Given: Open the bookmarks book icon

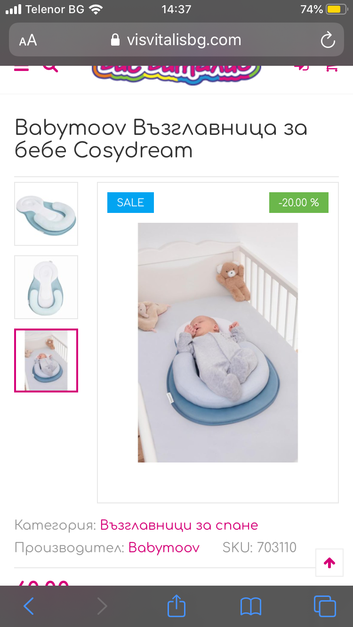Looking at the screenshot, I should (250, 606).
